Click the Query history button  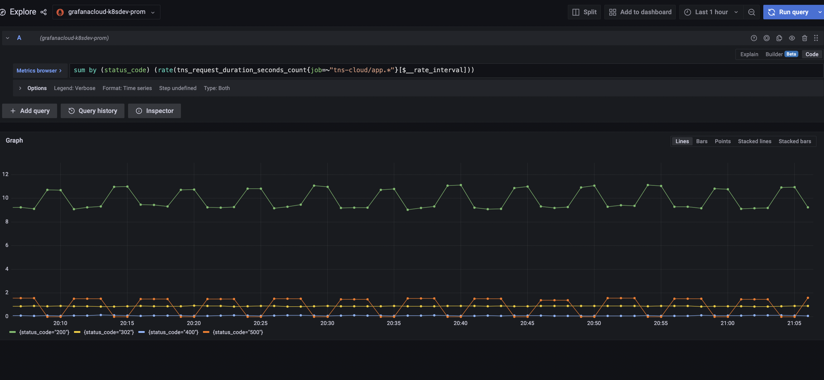(92, 111)
